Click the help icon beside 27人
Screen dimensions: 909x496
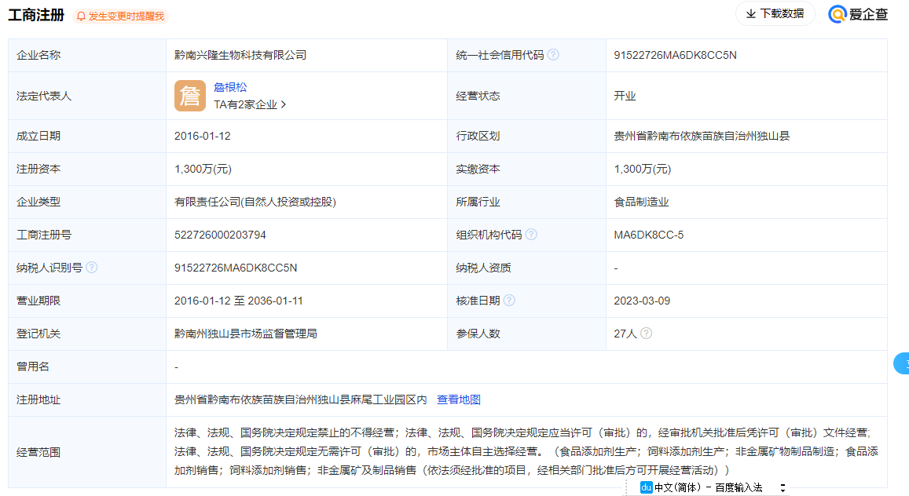click(647, 334)
